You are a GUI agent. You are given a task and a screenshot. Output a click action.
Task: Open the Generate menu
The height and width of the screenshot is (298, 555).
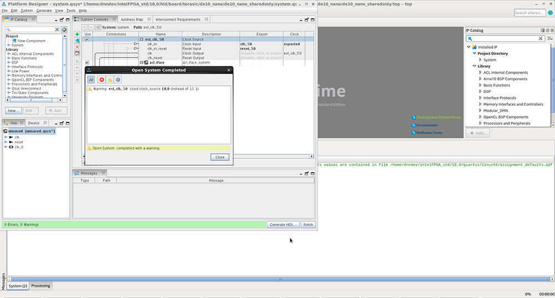tap(44, 11)
